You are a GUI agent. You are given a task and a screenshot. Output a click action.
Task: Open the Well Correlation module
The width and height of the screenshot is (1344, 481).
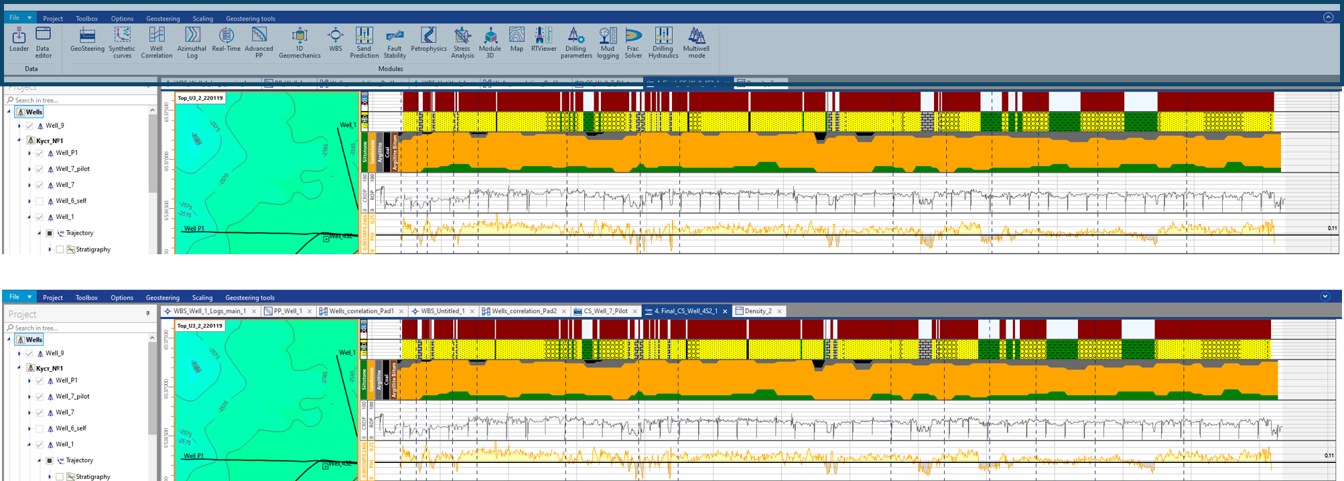[157, 42]
